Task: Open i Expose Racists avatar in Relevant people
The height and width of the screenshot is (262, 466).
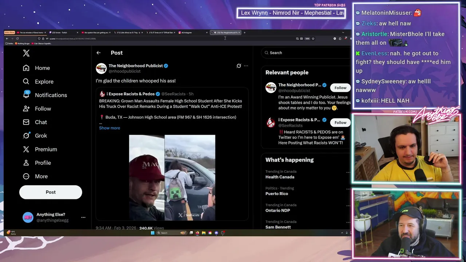Action: [271, 123]
